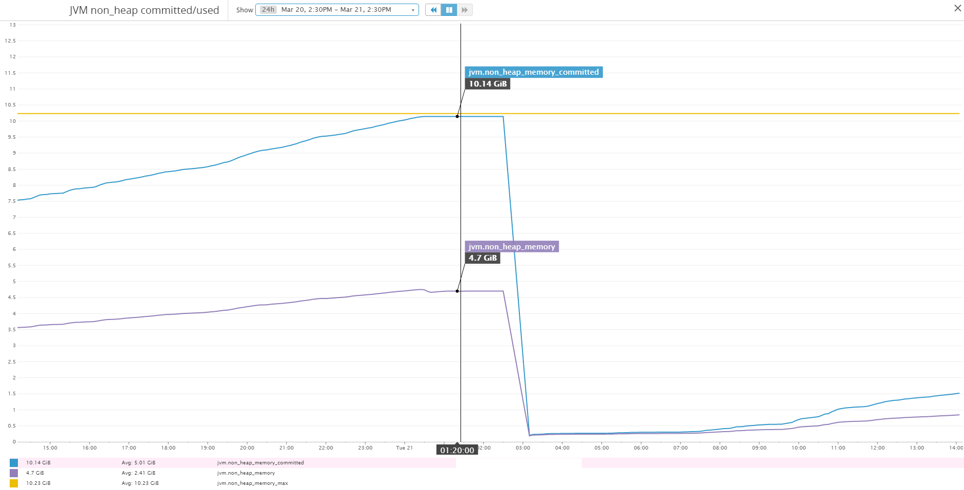Pause live graph updates
Viewport: 964px width, 490px height.
coord(449,10)
